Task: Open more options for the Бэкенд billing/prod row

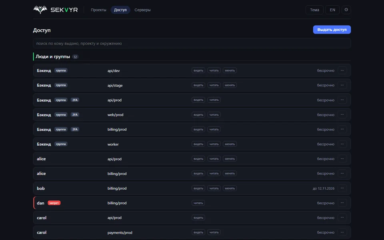Action: (x=342, y=129)
